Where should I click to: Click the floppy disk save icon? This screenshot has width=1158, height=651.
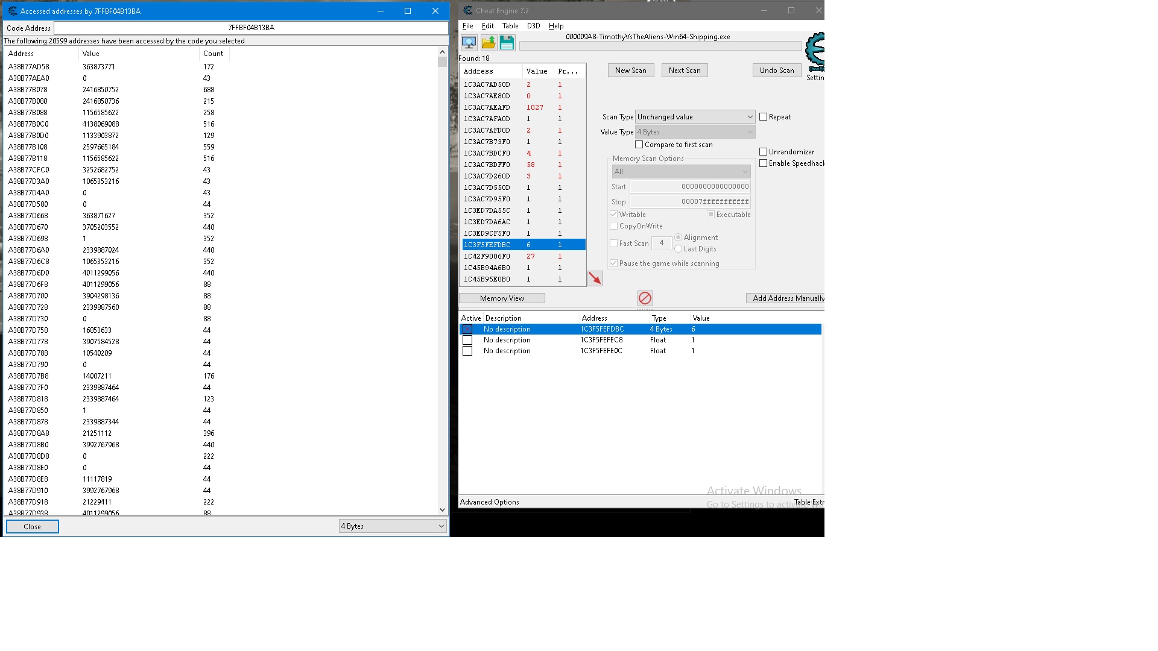507,43
